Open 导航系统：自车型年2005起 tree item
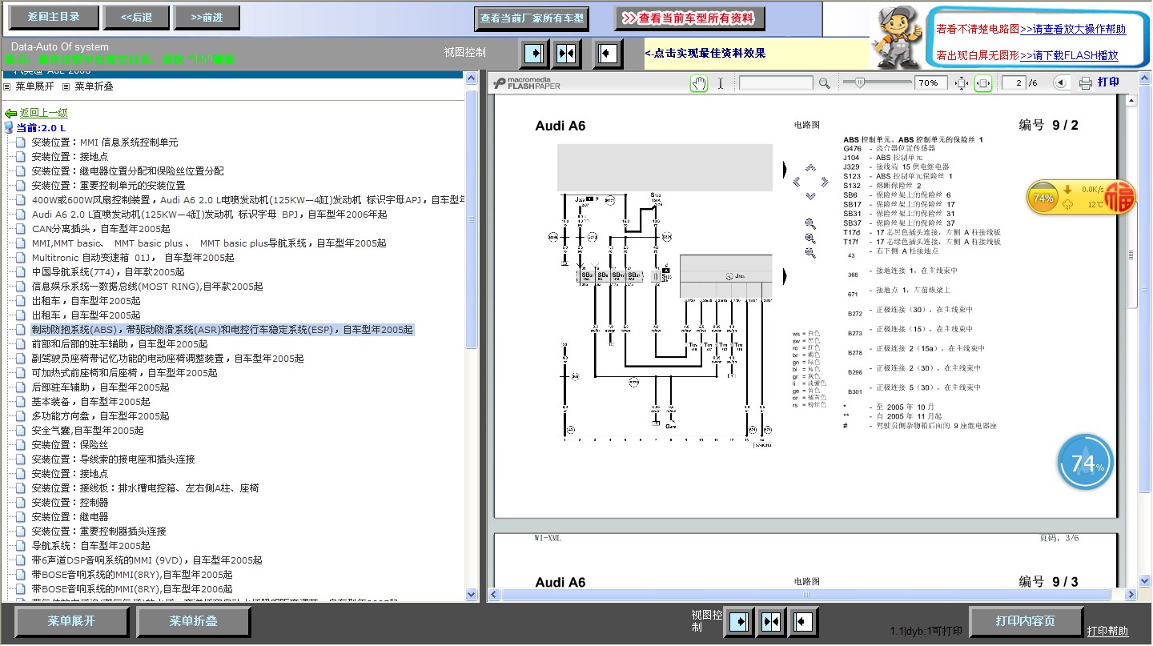 click(91, 546)
